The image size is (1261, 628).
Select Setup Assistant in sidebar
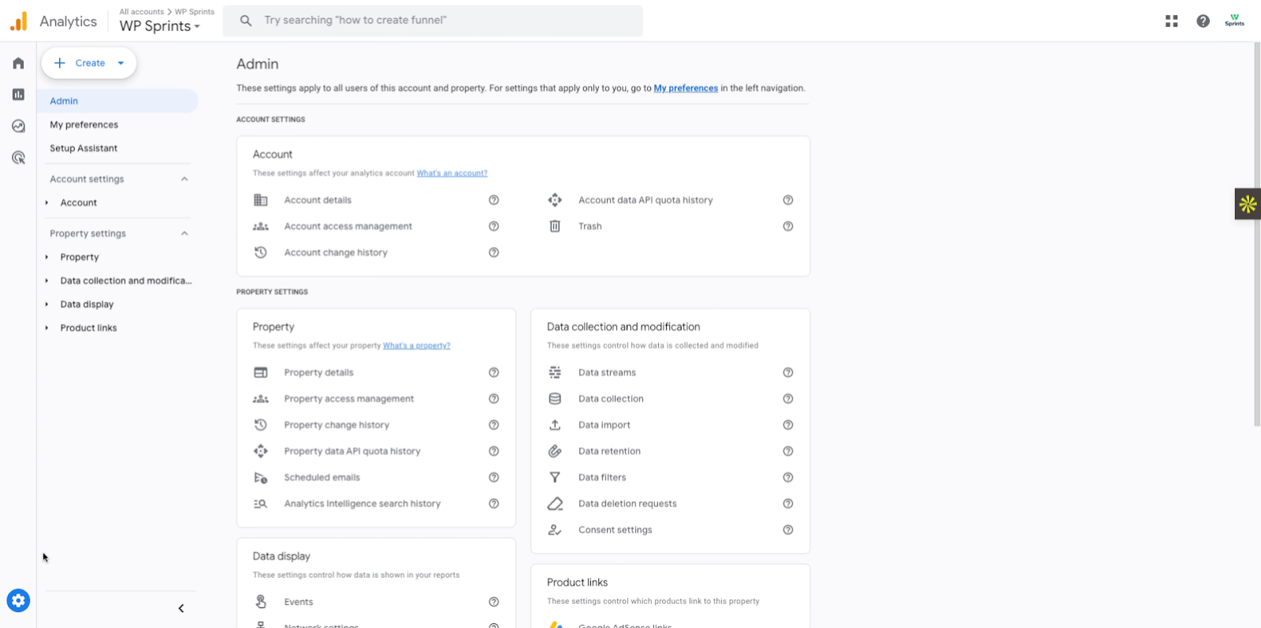pos(84,148)
